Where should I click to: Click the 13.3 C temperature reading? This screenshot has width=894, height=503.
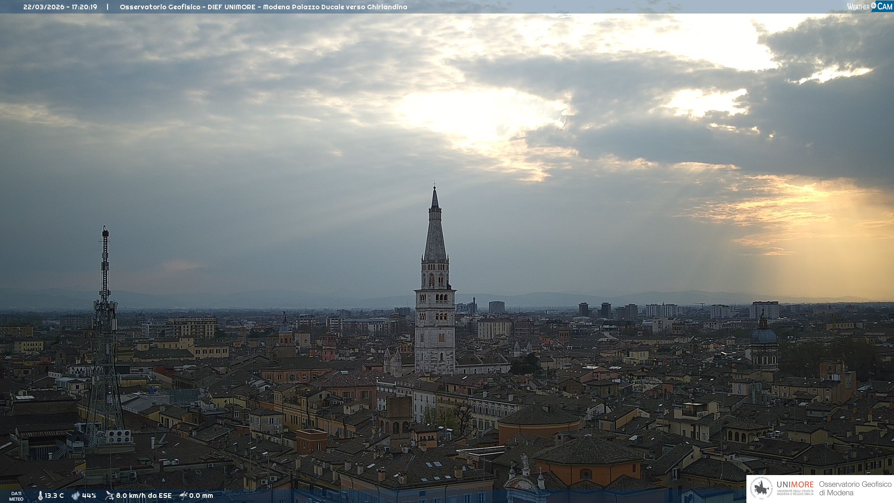pyautogui.click(x=54, y=496)
